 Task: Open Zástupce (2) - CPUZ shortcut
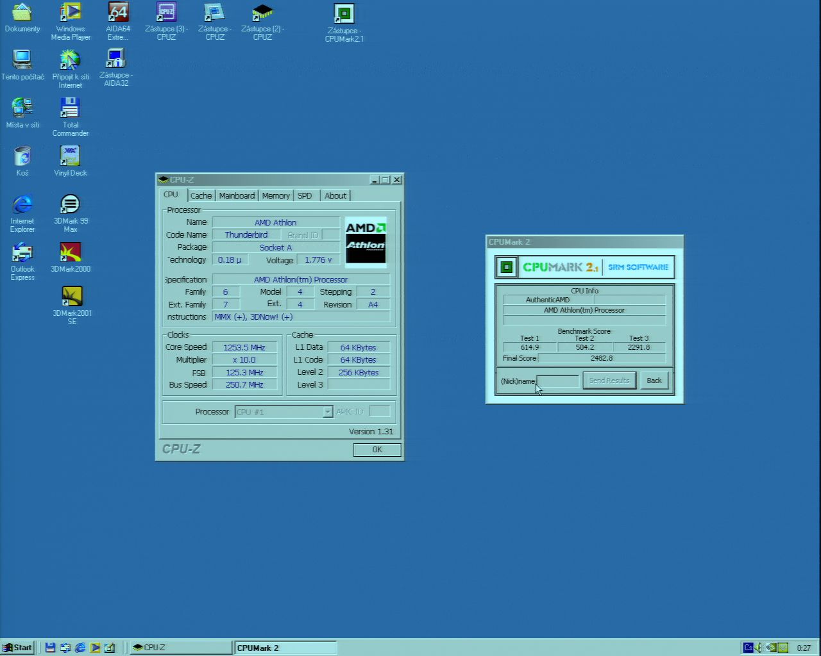point(262,21)
